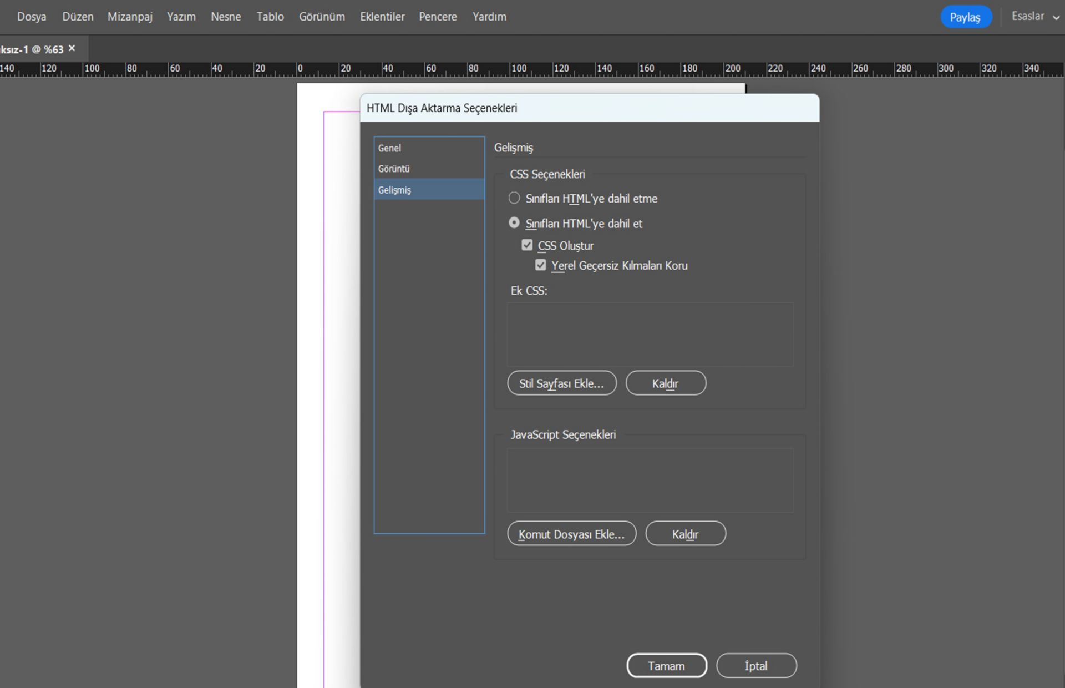Screen dimensions: 1065x688
Task: Close the document tab with X icon
Action: click(x=72, y=49)
